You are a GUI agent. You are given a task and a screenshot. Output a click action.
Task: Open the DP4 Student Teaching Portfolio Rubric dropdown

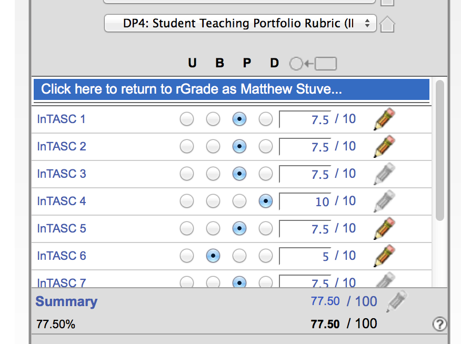[240, 23]
